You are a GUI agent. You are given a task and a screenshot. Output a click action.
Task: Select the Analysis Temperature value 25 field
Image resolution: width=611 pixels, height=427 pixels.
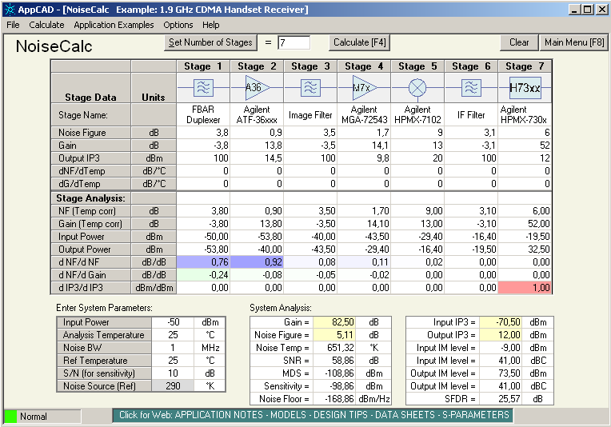(173, 335)
